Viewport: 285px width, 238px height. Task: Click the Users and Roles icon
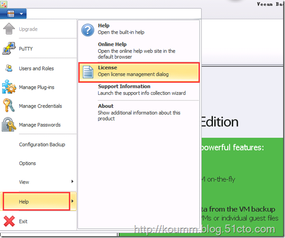point(9,68)
